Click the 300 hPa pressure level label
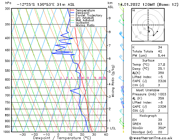Viewport: 181px width, 140px height. (x=8, y=9)
